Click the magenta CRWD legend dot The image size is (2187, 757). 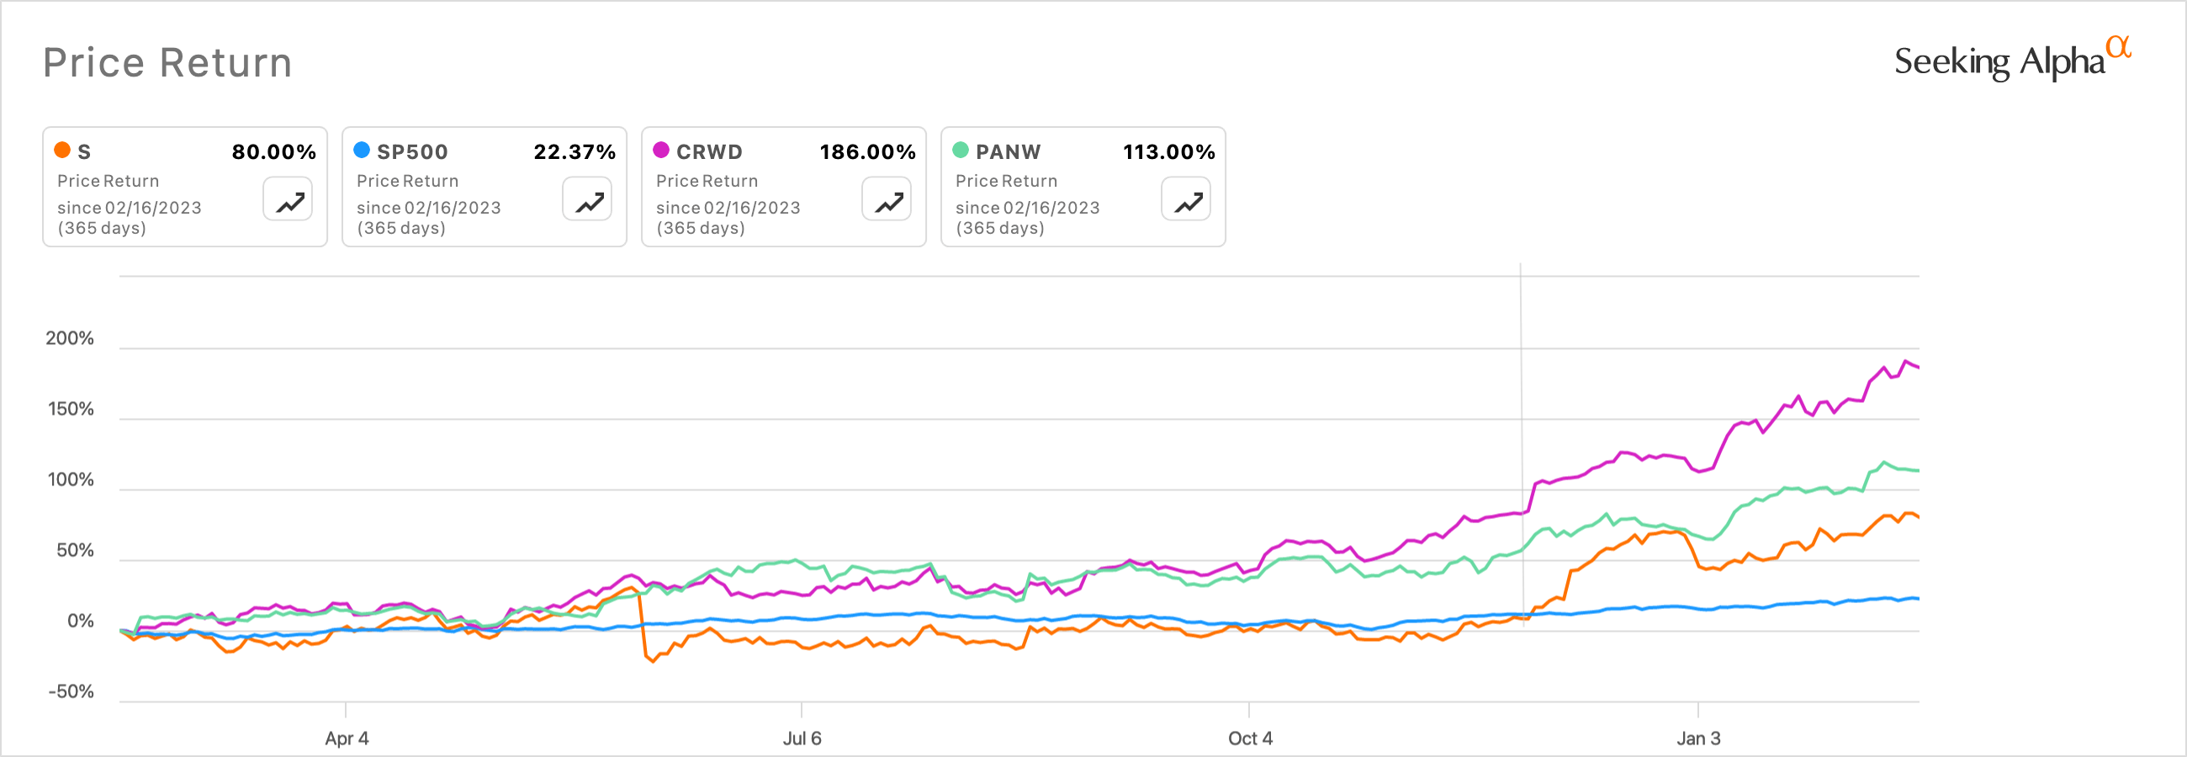(661, 151)
